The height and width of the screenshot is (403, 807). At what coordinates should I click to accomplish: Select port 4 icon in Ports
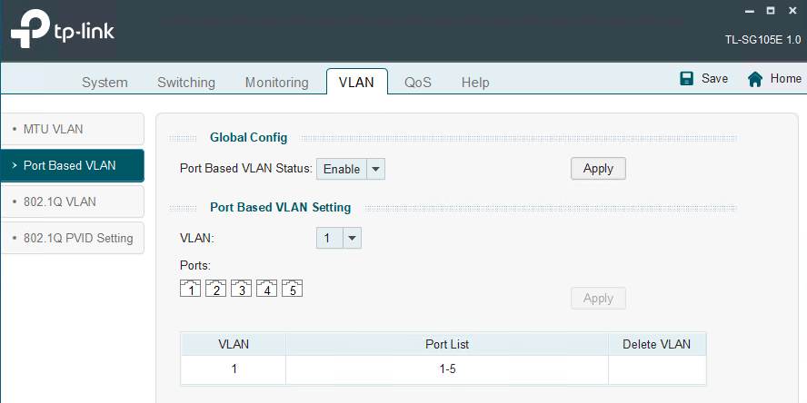tap(266, 290)
